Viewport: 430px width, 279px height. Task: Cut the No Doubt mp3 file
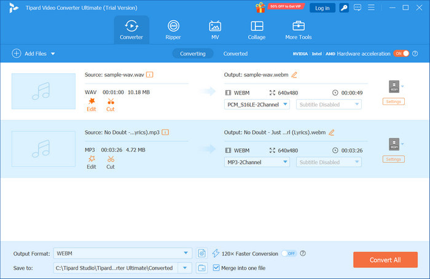click(x=111, y=163)
